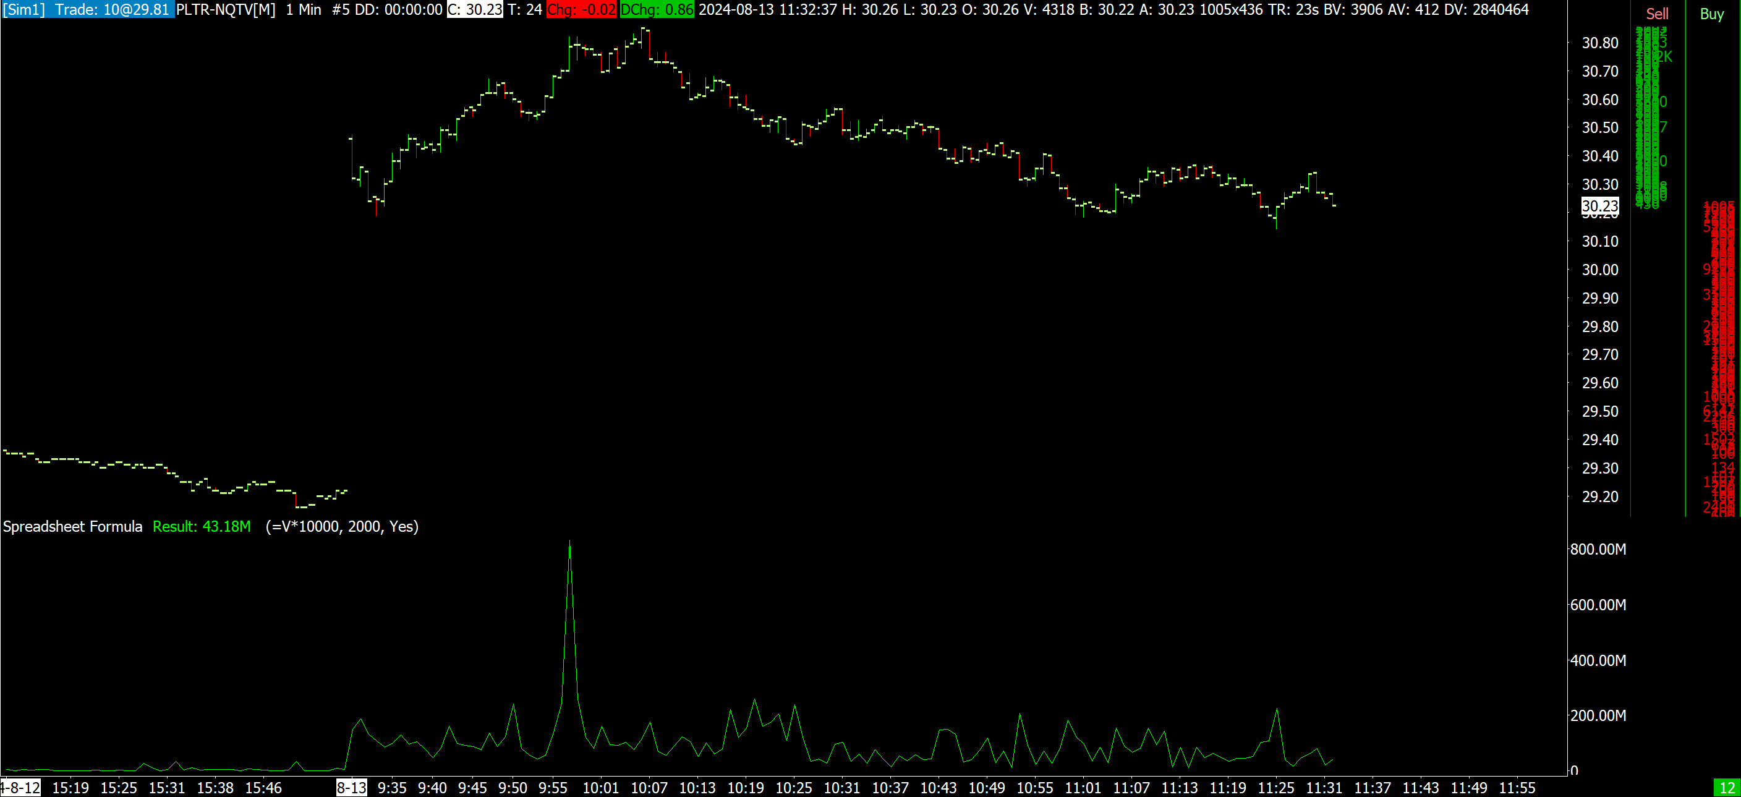Click the large volume spike peak near 9:55

coord(570,542)
